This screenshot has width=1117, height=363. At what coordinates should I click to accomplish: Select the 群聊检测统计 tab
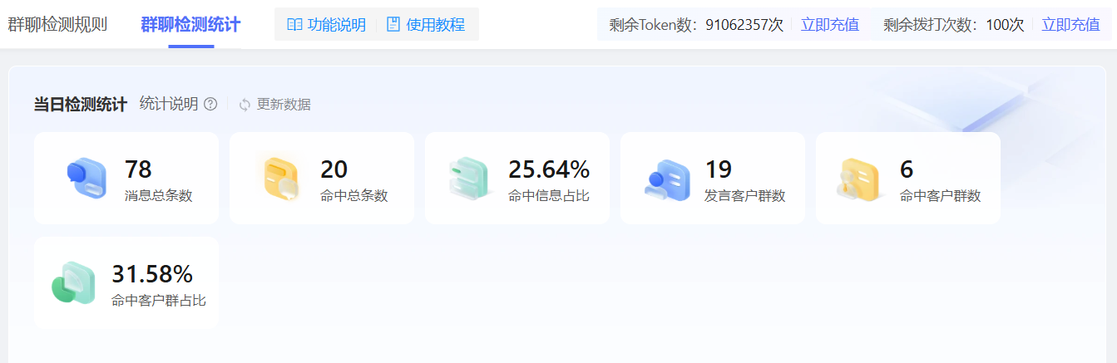pos(190,25)
